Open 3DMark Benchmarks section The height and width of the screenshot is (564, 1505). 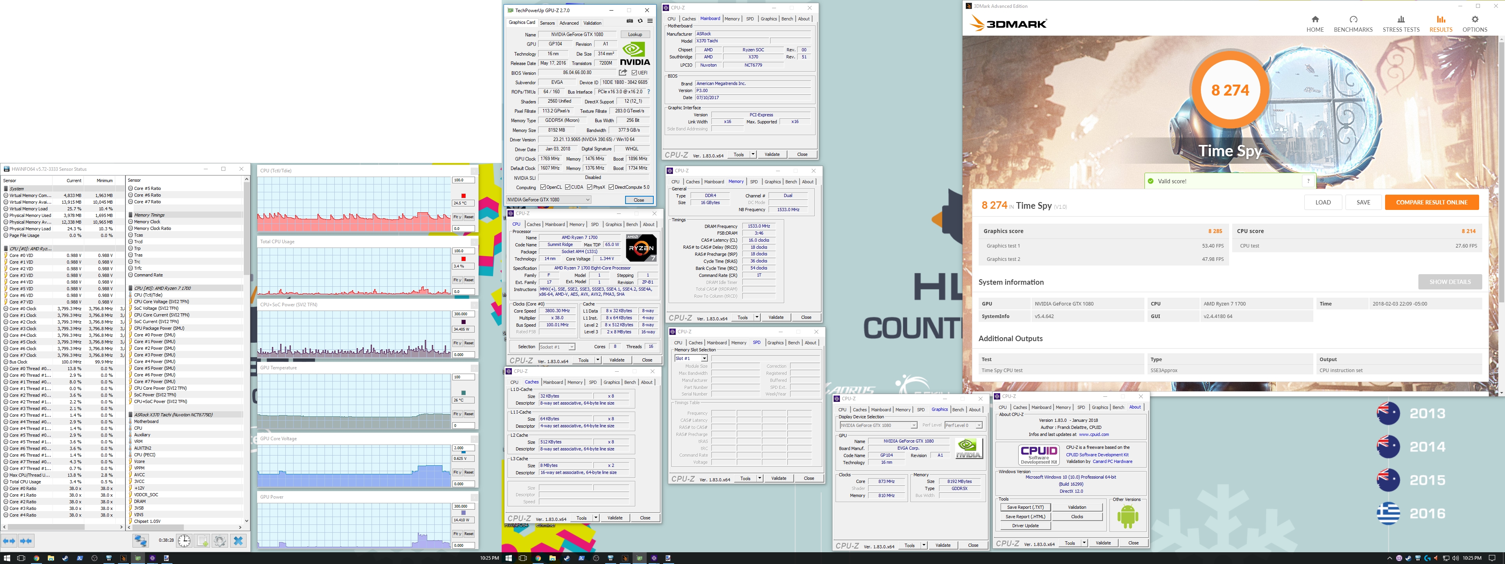(x=1353, y=24)
